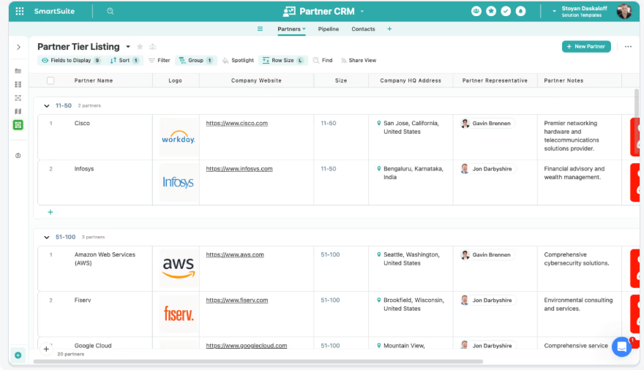Switch to the Pipeline tab
This screenshot has height=370, width=644.
pyautogui.click(x=328, y=29)
